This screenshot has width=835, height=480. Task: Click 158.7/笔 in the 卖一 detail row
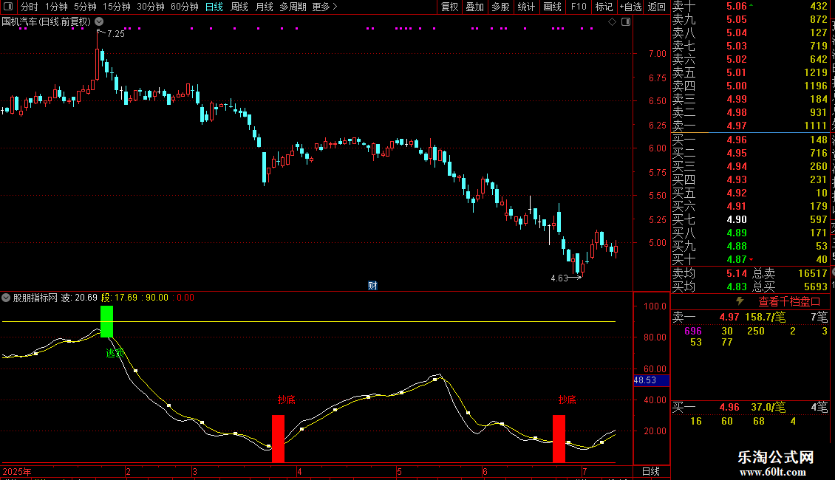[766, 317]
